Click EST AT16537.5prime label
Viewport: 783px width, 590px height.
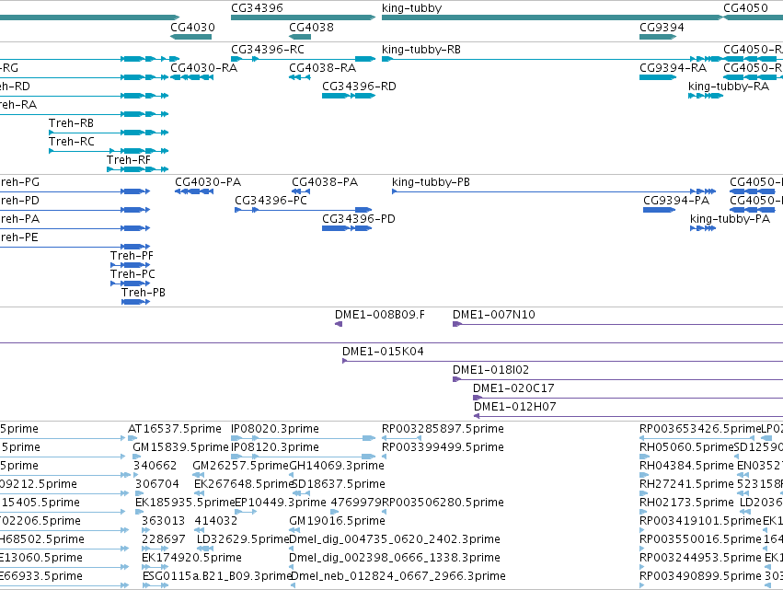(x=174, y=429)
